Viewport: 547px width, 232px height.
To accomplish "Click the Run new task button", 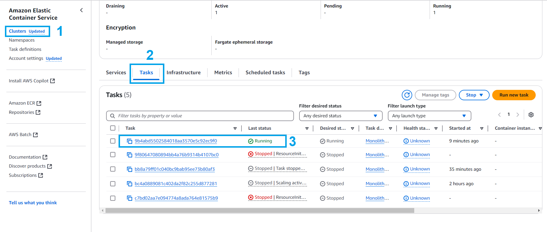I will pos(514,95).
